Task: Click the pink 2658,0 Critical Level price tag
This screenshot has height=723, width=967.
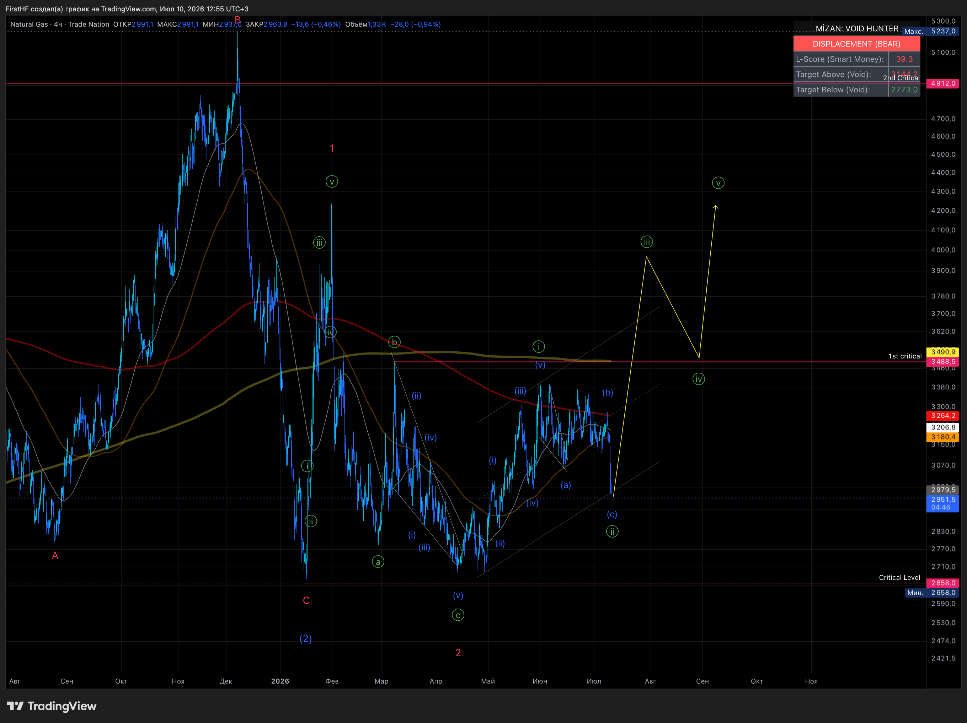Action: 943,583
